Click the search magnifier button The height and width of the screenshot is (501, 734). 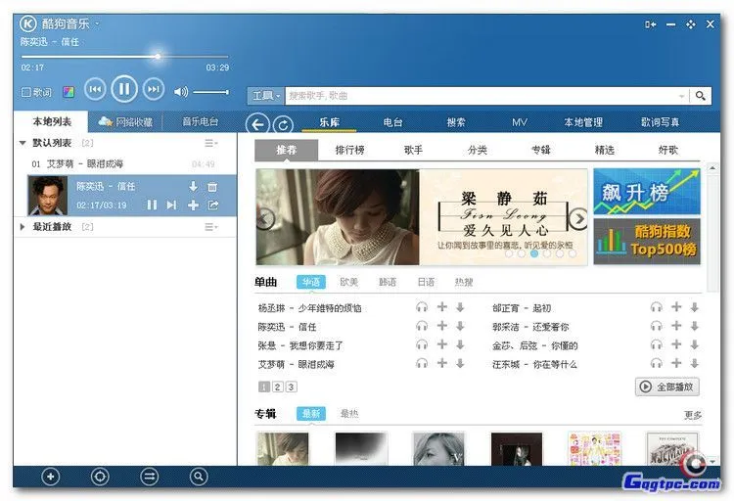tap(701, 96)
